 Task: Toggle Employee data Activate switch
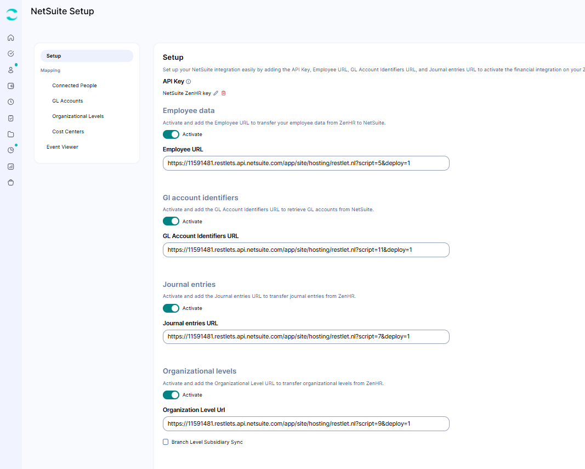(171, 134)
